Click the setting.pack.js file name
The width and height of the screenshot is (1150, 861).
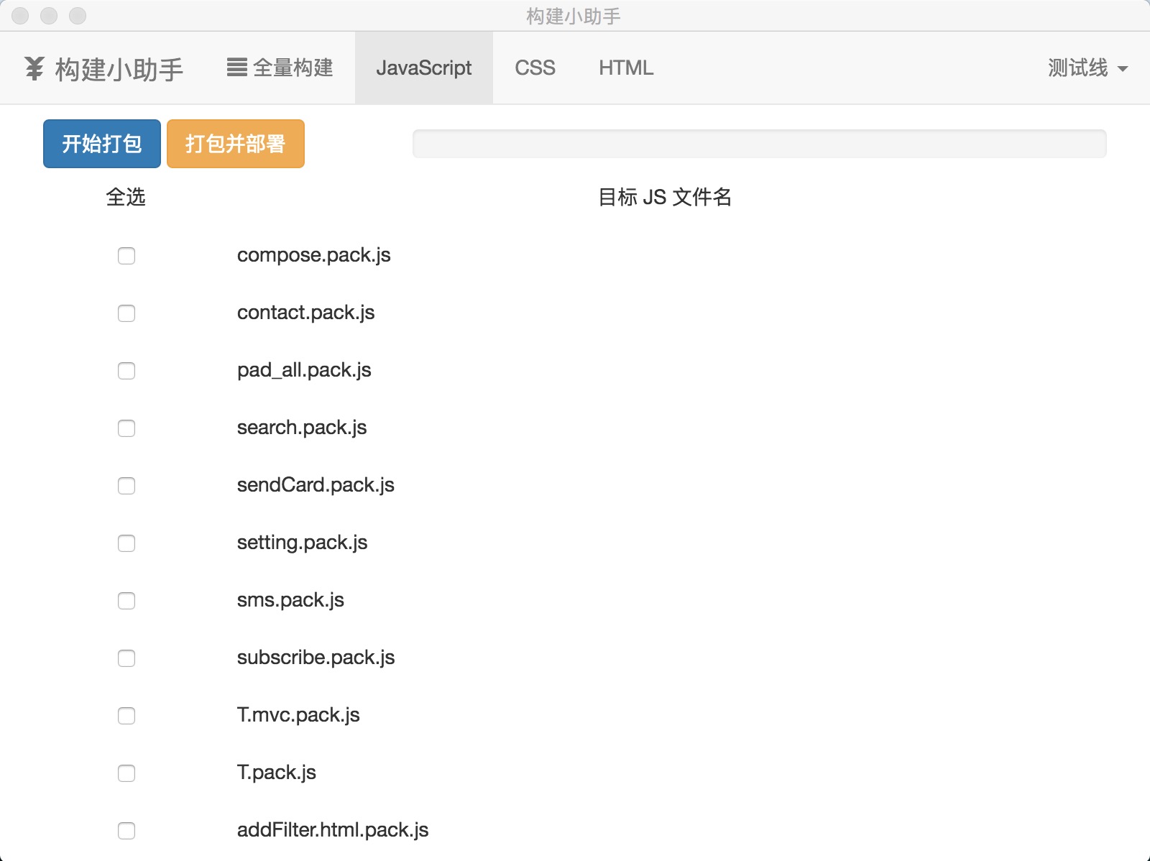[302, 543]
